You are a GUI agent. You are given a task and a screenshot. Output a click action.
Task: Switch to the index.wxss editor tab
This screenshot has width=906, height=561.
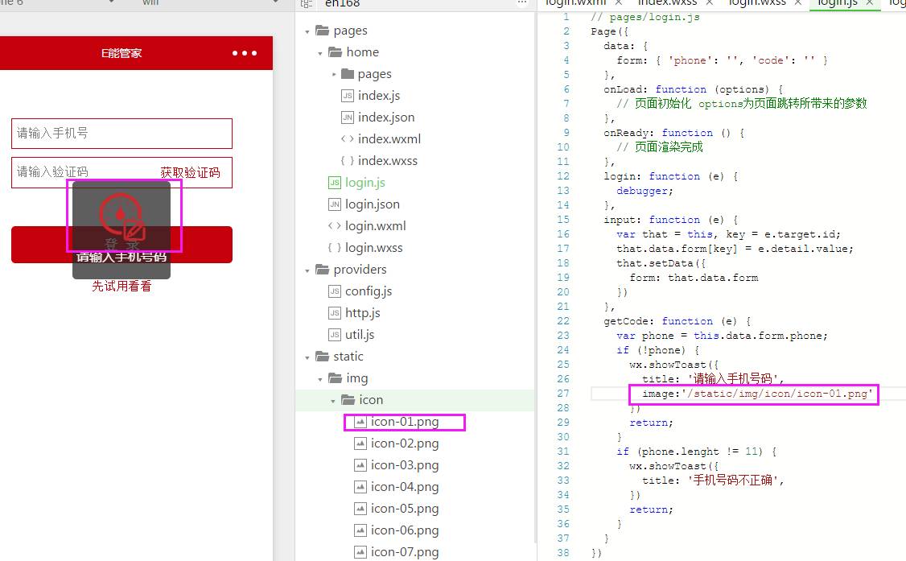tap(667, 3)
